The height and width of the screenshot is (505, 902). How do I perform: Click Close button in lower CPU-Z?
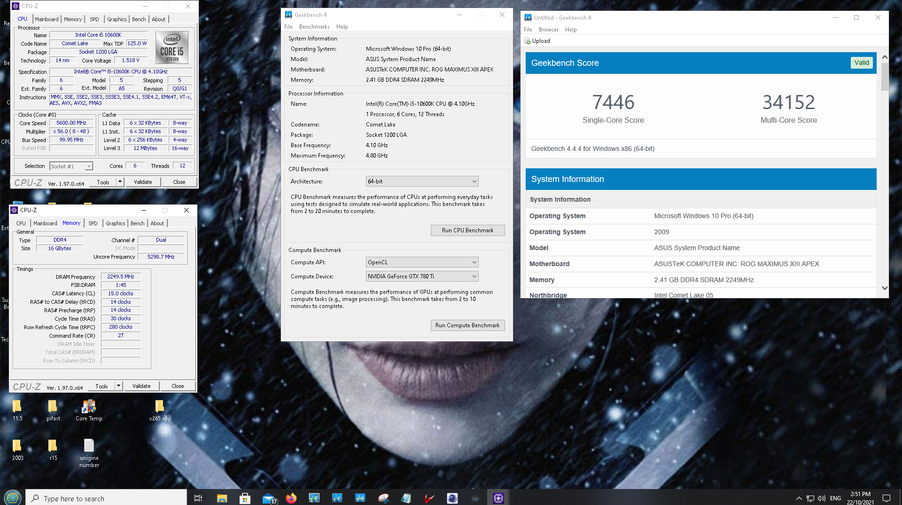point(178,386)
